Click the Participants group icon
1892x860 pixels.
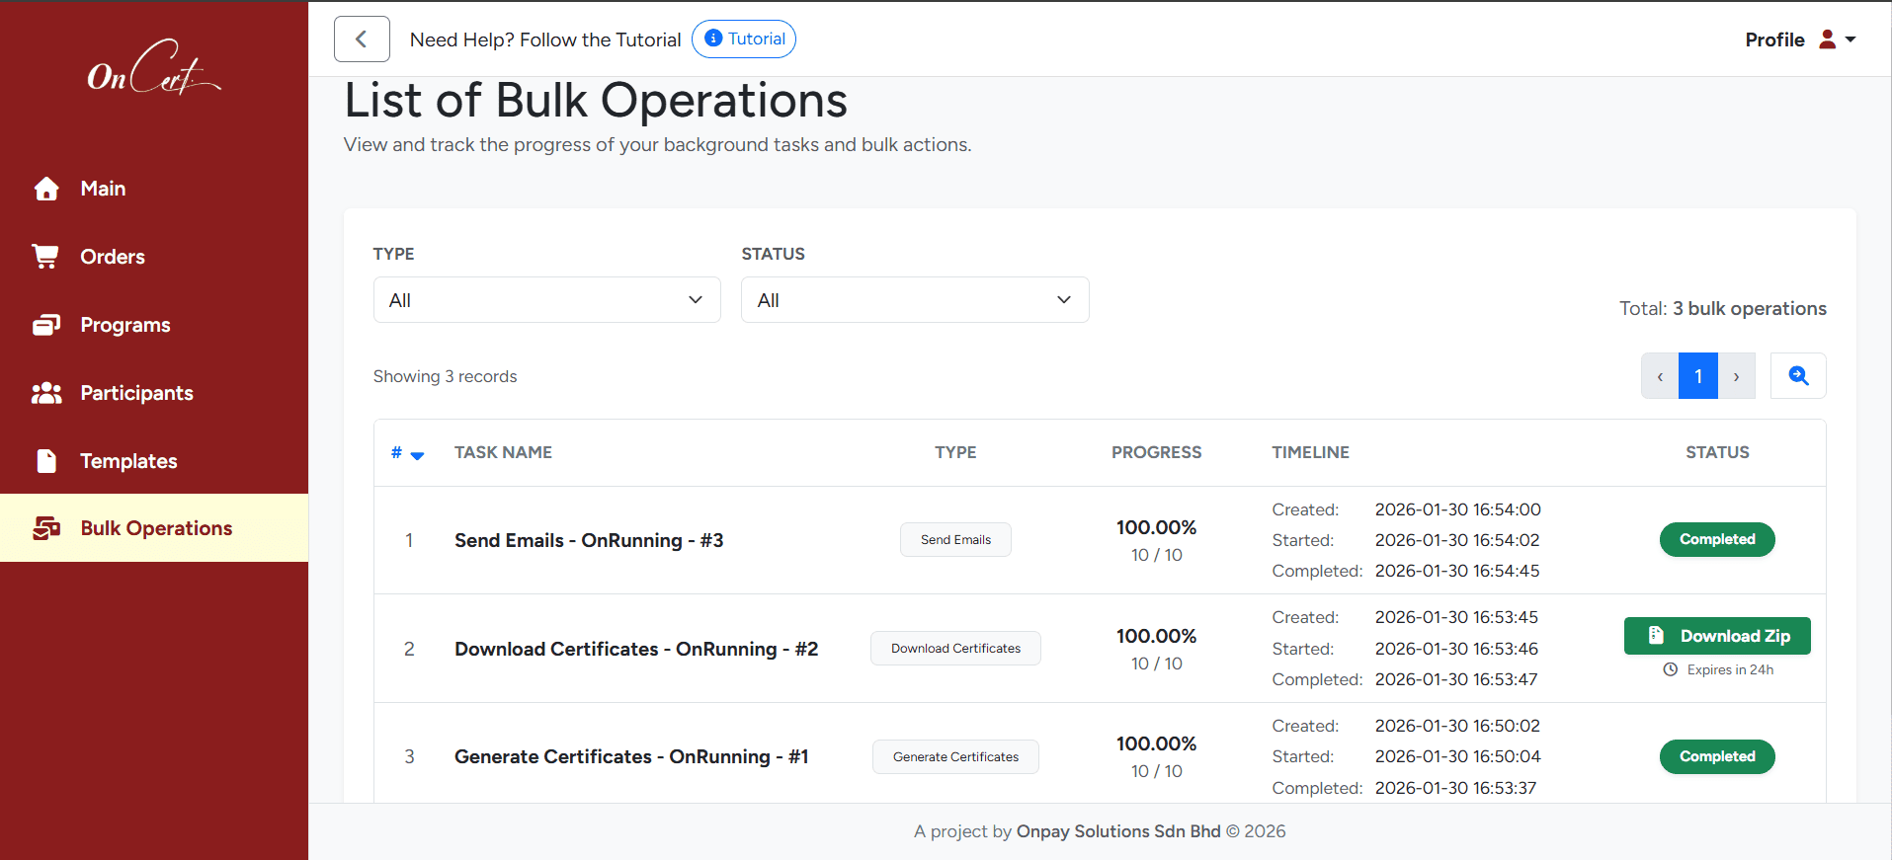click(x=46, y=393)
